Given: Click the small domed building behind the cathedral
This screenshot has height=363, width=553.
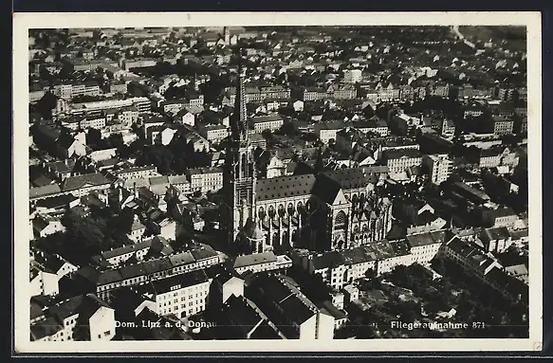Looking at the screenshot, I should (276, 167).
